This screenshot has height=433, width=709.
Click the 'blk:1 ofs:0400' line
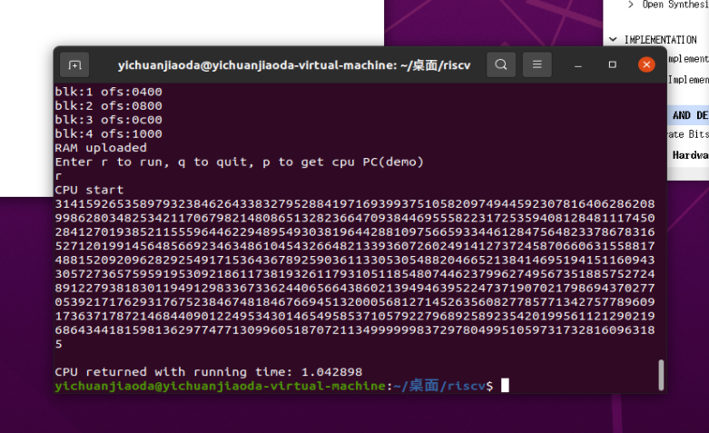[109, 92]
